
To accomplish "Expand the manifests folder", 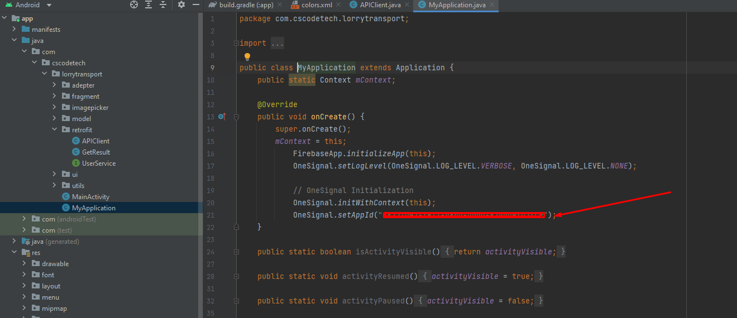I will pos(15,30).
